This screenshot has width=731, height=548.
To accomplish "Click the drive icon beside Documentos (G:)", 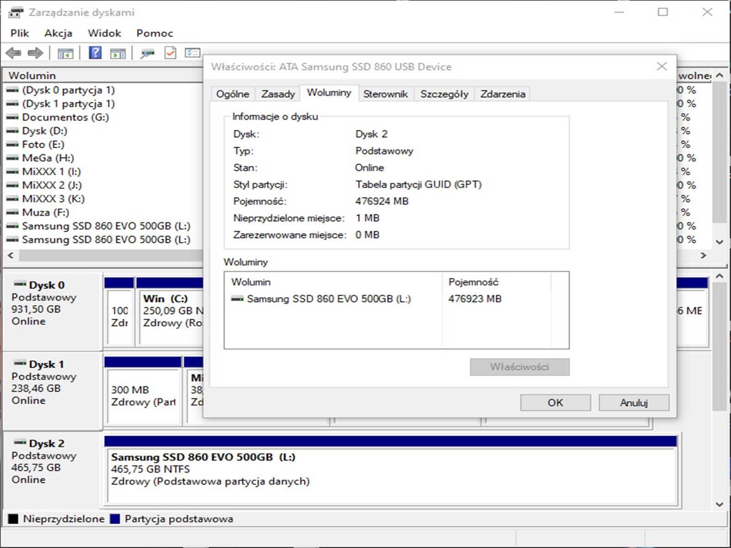I will click(x=13, y=117).
